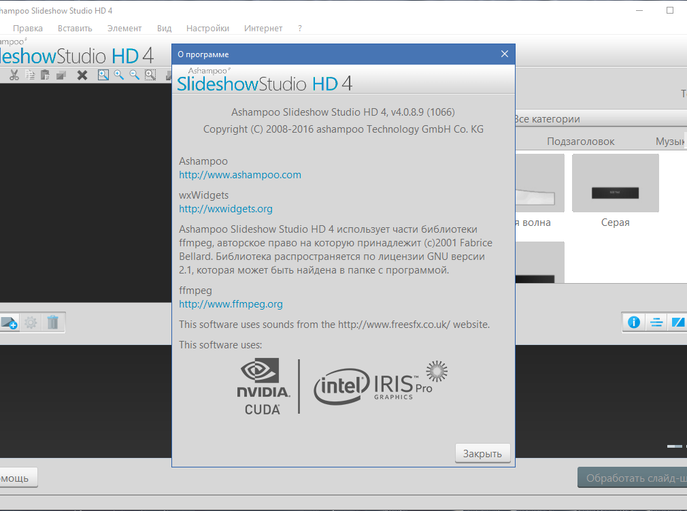Click the blue centered lines icon

[x=656, y=323]
